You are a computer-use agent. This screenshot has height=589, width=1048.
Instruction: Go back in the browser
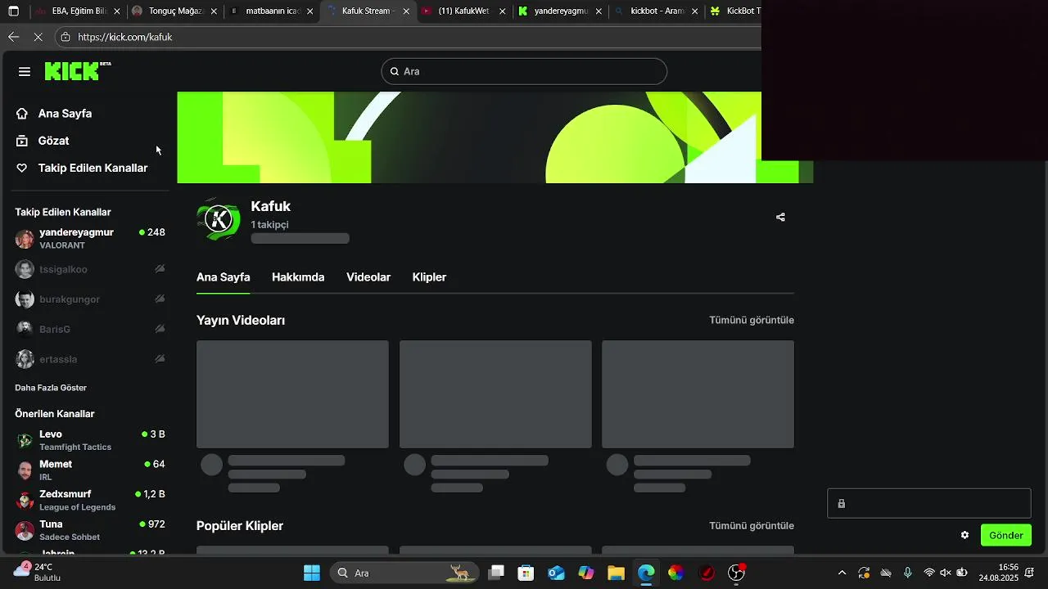pos(13,37)
